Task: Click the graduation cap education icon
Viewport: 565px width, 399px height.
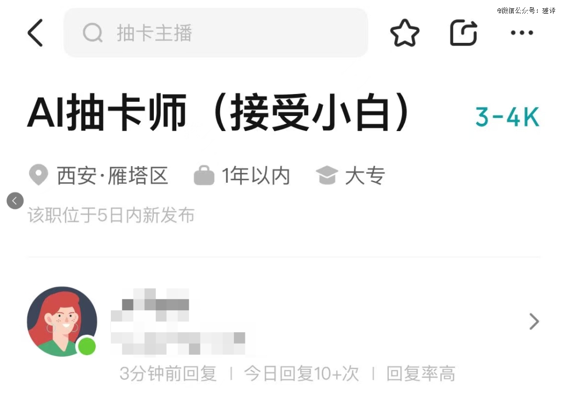Action: (327, 175)
